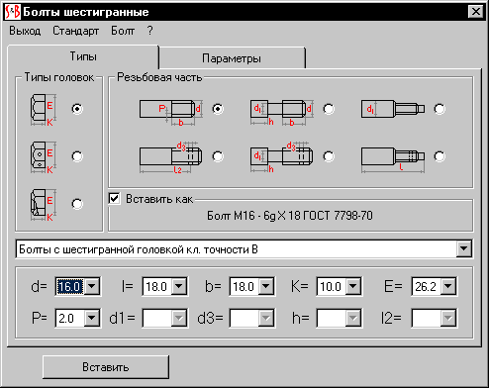489x388 pixels.
Task: Click the l= value field 18.0
Action: click(x=157, y=286)
